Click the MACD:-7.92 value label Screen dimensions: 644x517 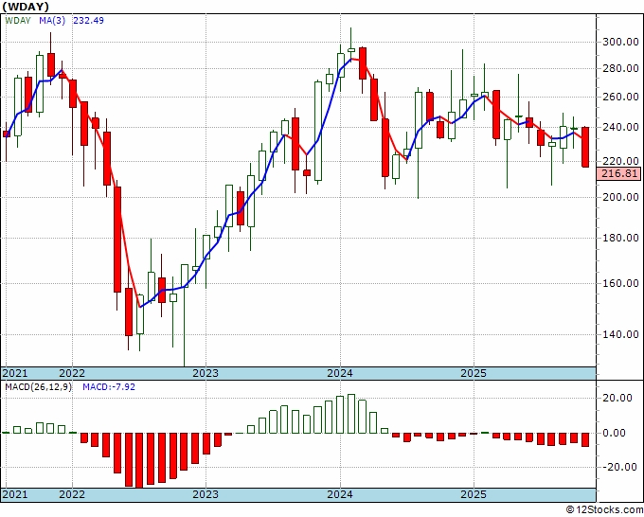pos(109,387)
